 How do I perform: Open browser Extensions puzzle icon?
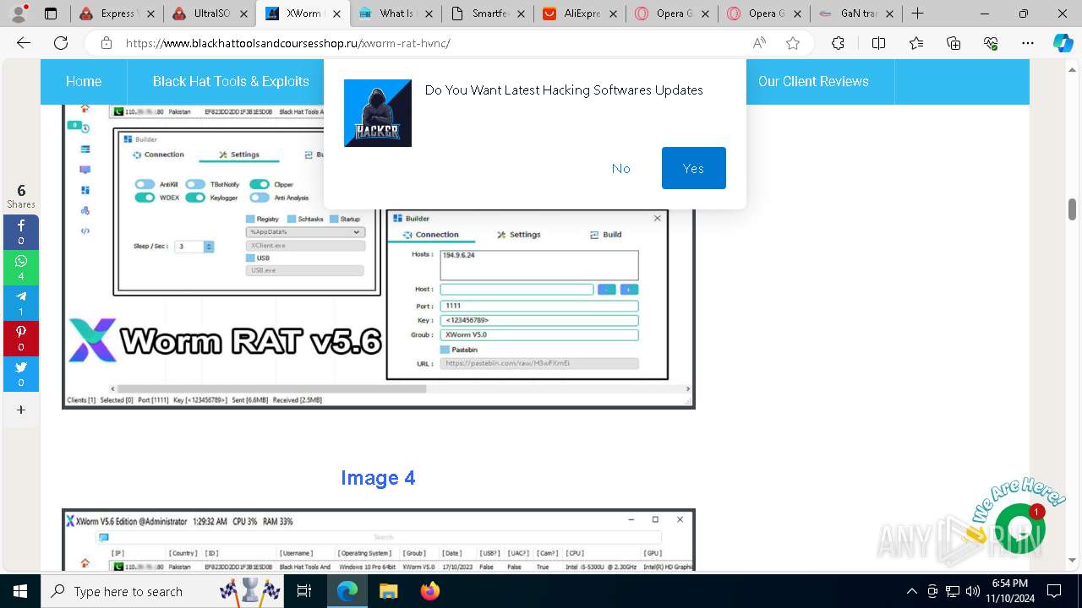[838, 43]
